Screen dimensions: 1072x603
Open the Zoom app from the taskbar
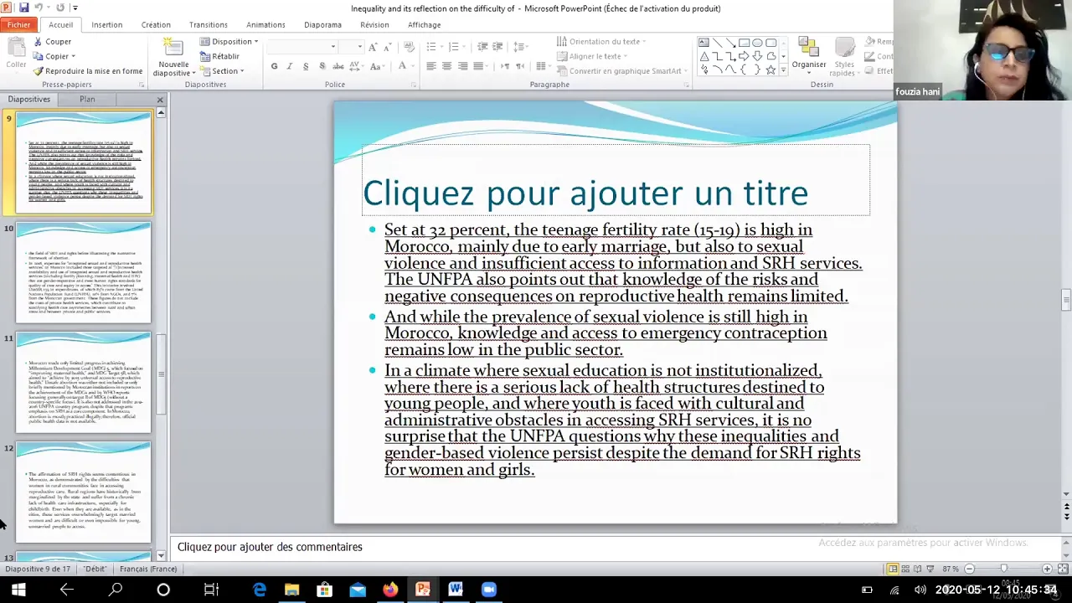489,590
